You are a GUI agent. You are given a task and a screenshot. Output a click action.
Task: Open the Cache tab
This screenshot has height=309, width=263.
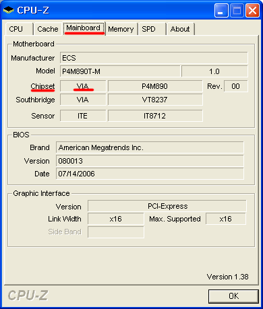pos(48,29)
